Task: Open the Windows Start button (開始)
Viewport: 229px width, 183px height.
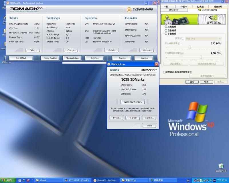Action: (x=8, y=180)
